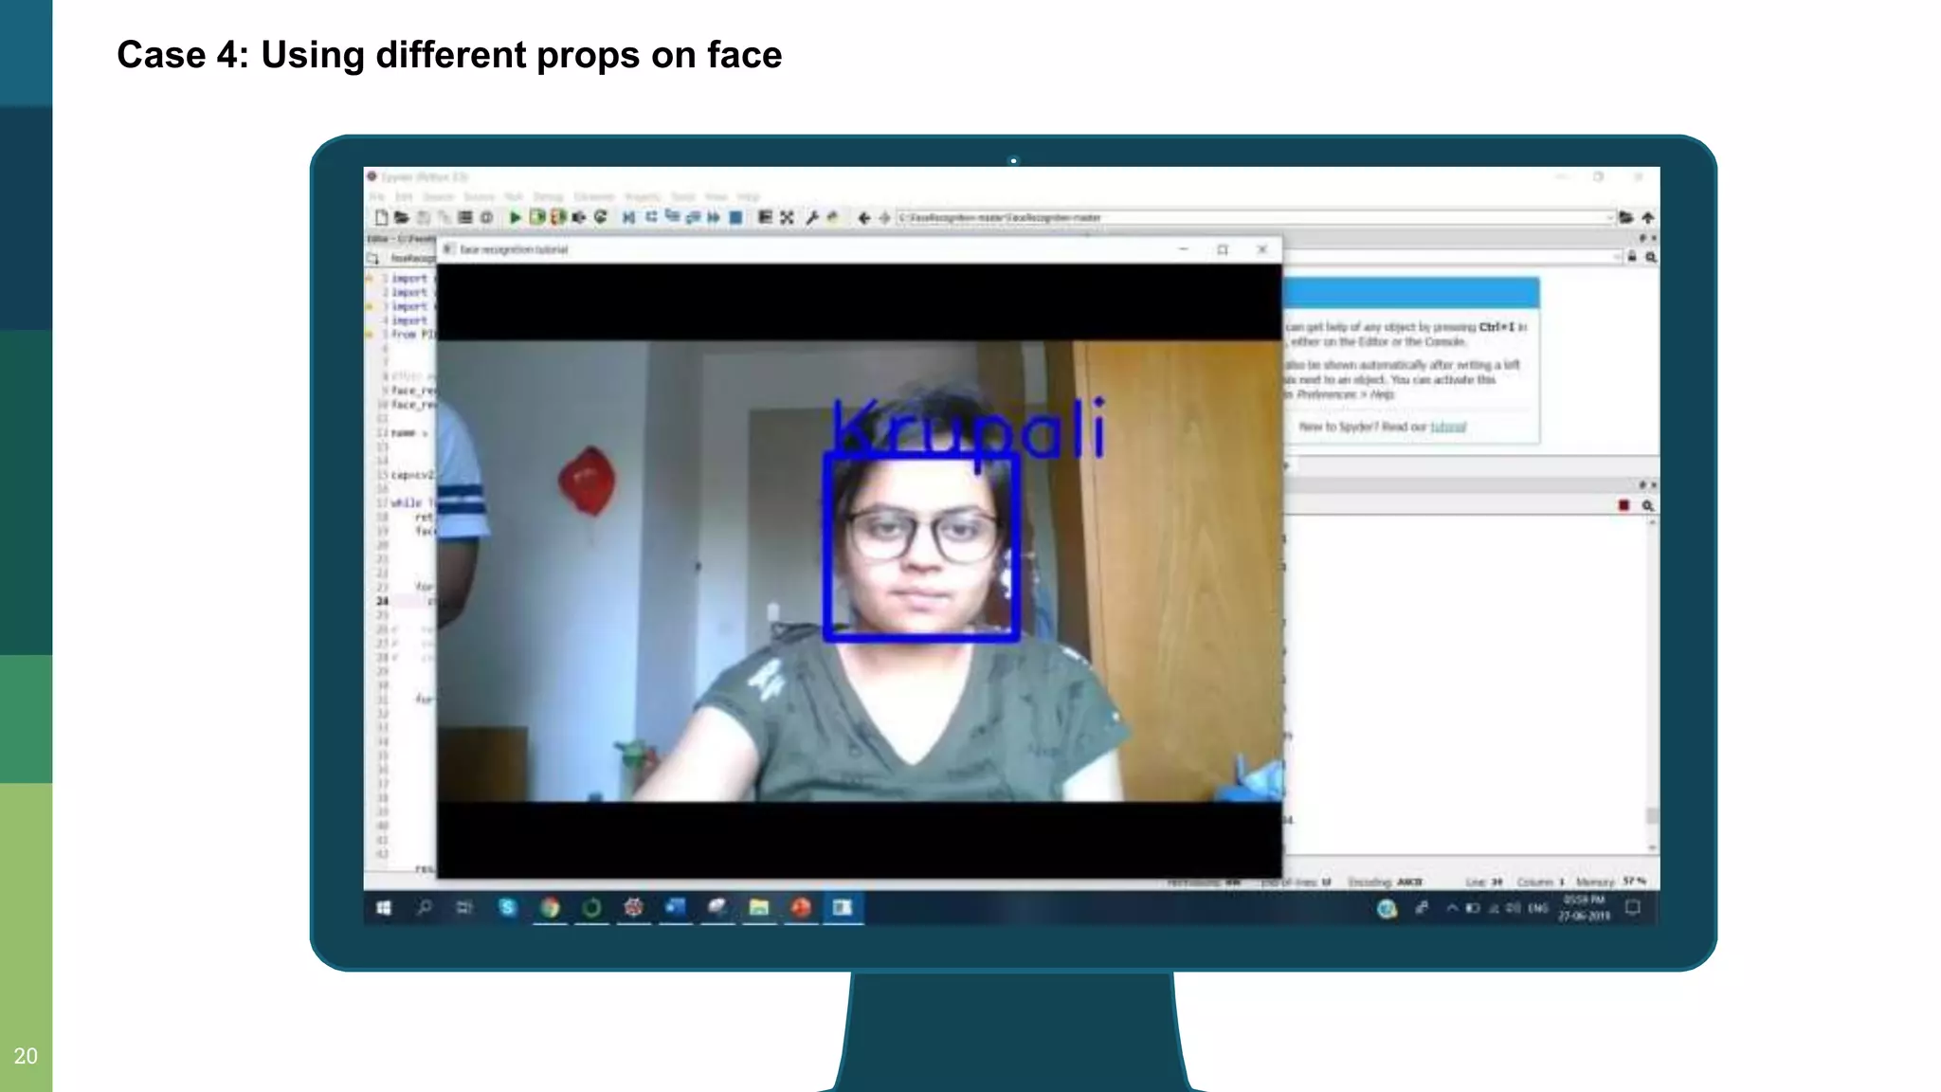The height and width of the screenshot is (1092, 1941).
Task: Open the Help pane options magnifier icon
Action: point(1651,257)
